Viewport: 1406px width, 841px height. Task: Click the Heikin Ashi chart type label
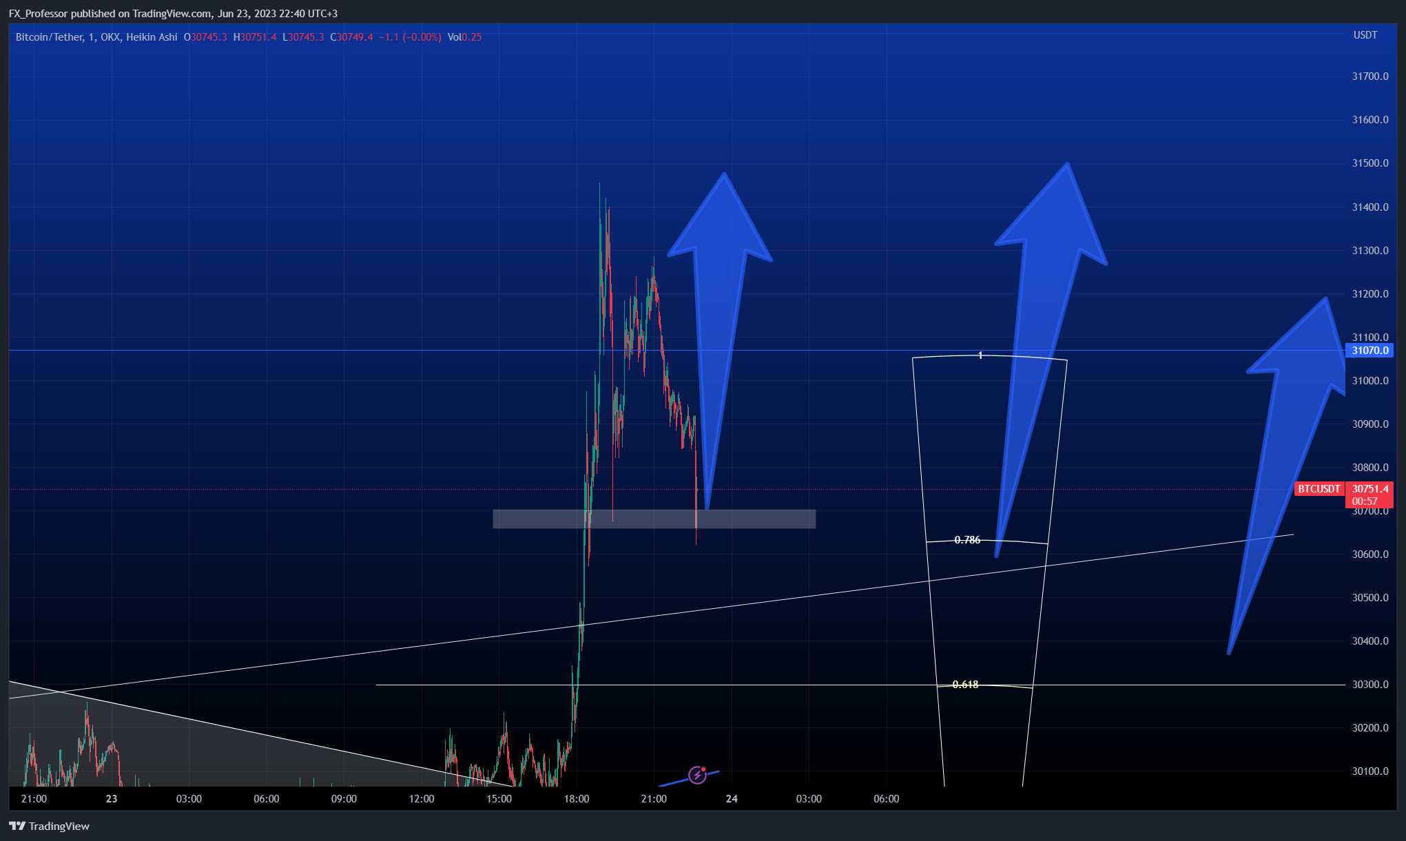tap(152, 37)
